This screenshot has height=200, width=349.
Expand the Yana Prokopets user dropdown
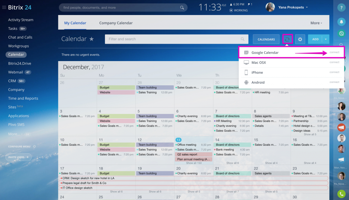tap(307, 8)
